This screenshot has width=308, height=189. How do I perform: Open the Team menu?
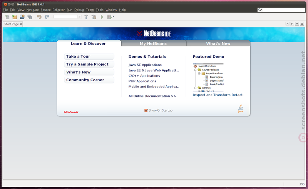[90, 10]
